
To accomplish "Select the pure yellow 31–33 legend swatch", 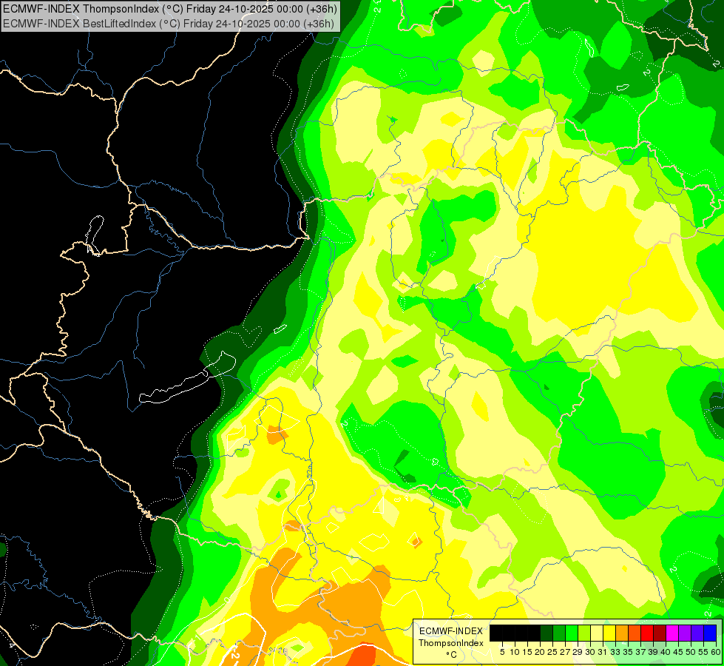I will click(x=609, y=633).
